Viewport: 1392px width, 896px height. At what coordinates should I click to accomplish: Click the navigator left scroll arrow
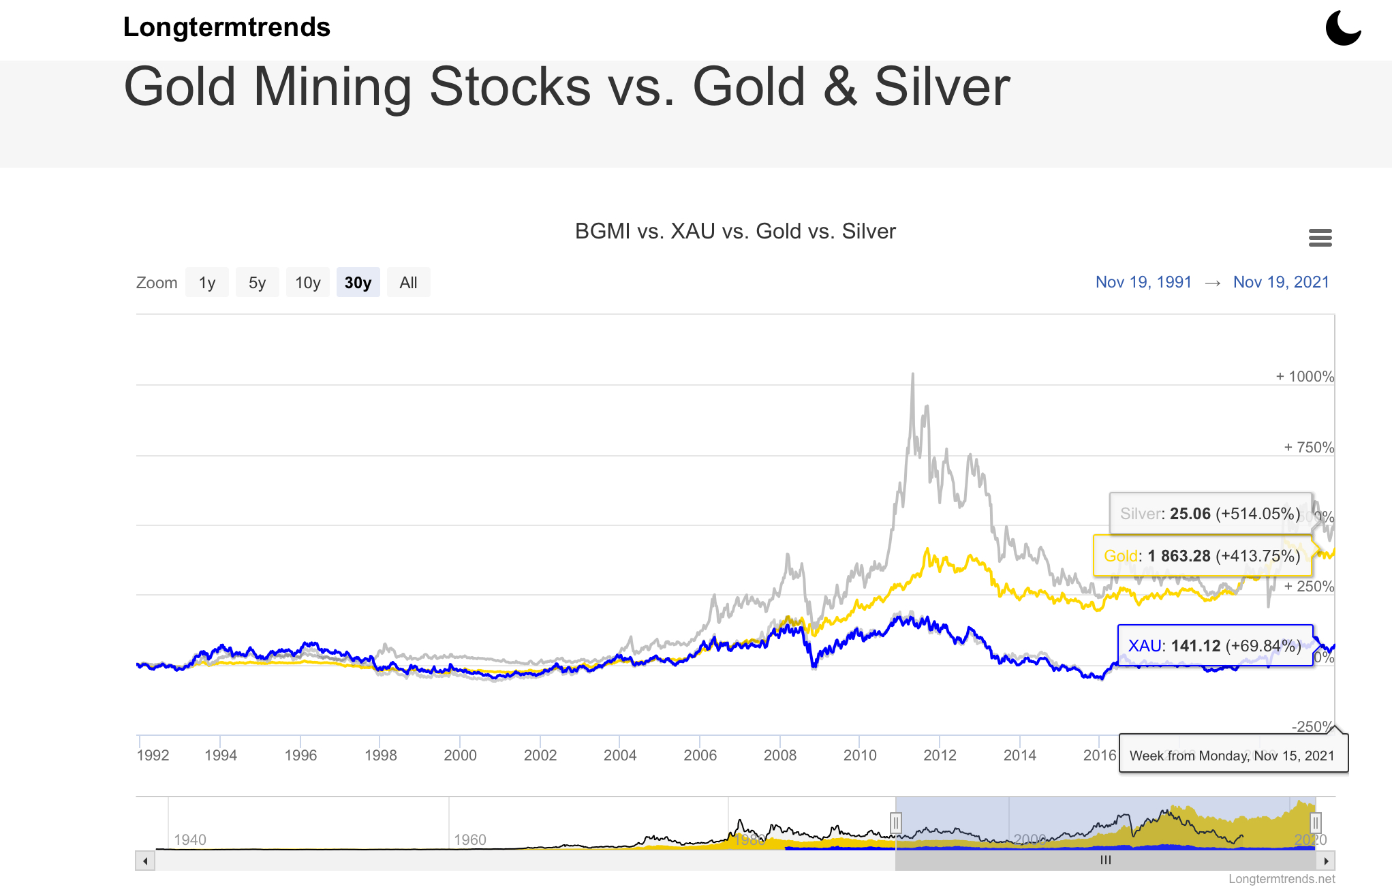(145, 861)
